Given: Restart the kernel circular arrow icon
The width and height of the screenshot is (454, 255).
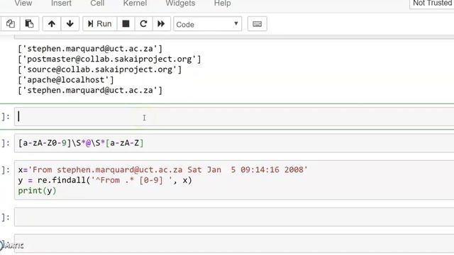Looking at the screenshot, I should coord(143,23).
